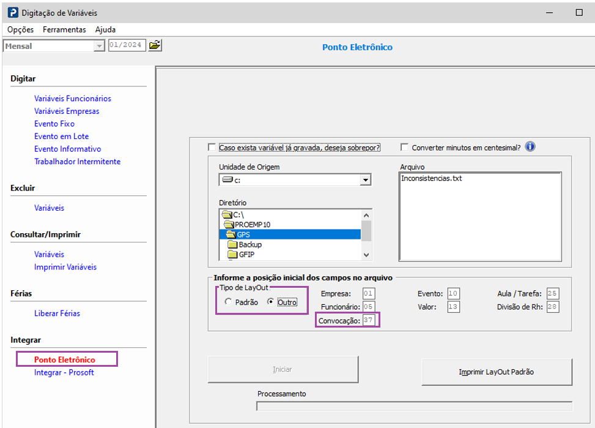This screenshot has width=595, height=428.
Task: Select the Outro layout radio button
Action: point(270,302)
